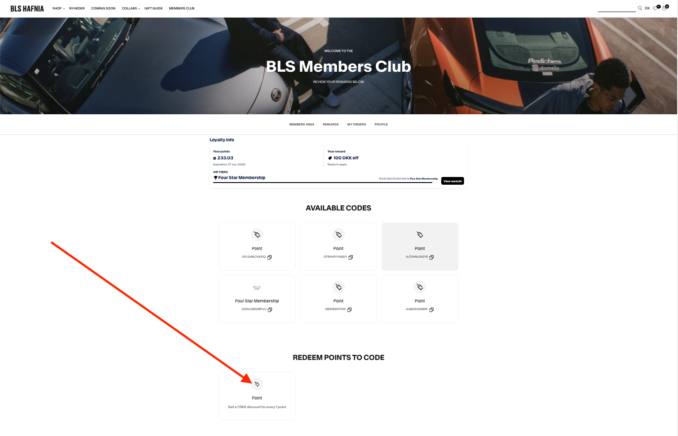Copy the AABA1D366B1F code
The height and width of the screenshot is (436, 678).
(x=431, y=310)
